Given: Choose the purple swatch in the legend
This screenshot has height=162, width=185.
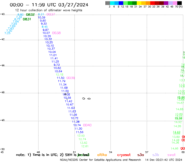Looking at the screenshot, I should pyautogui.click(x=166, y=3).
